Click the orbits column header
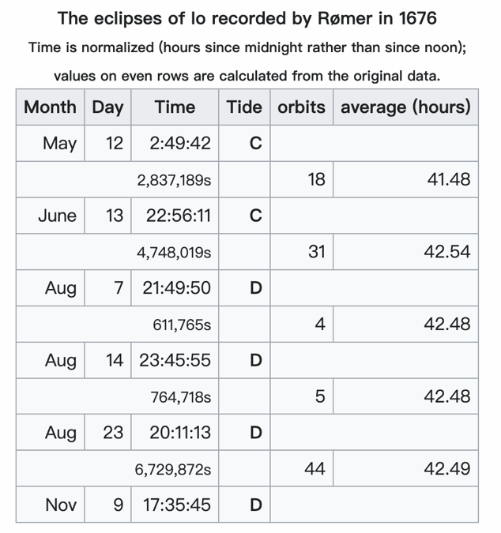Viewport: 501px width, 533px height. [x=301, y=107]
